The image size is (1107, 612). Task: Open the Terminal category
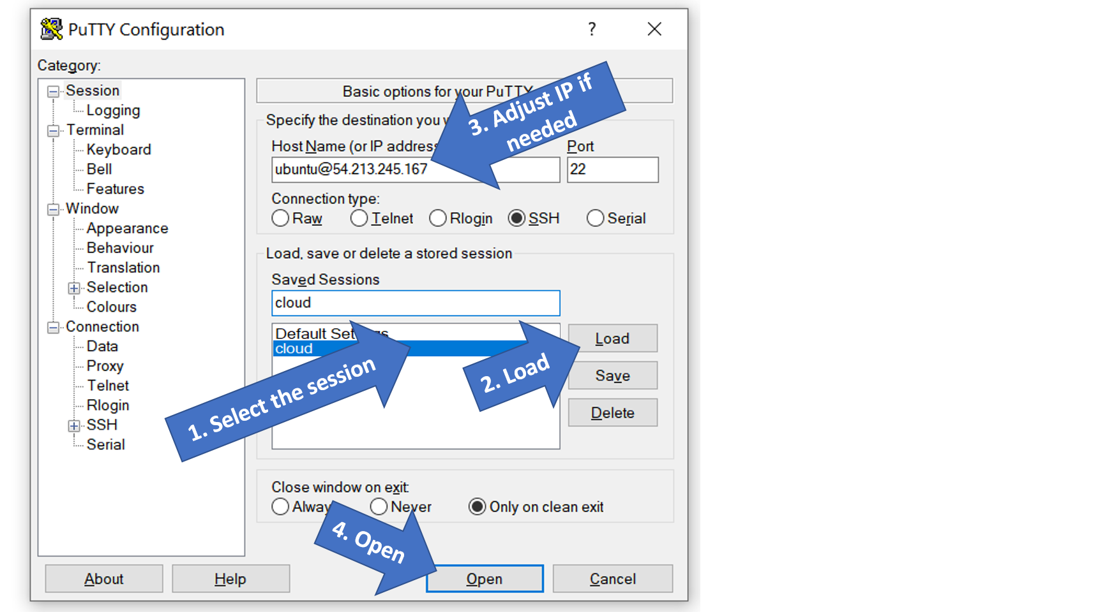(x=95, y=130)
